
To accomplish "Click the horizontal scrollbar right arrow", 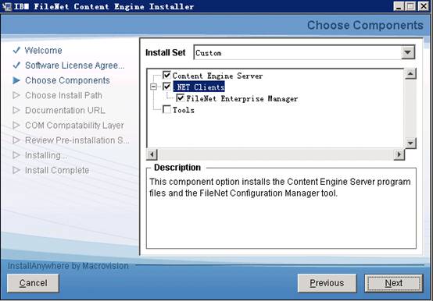I will click(399, 154).
